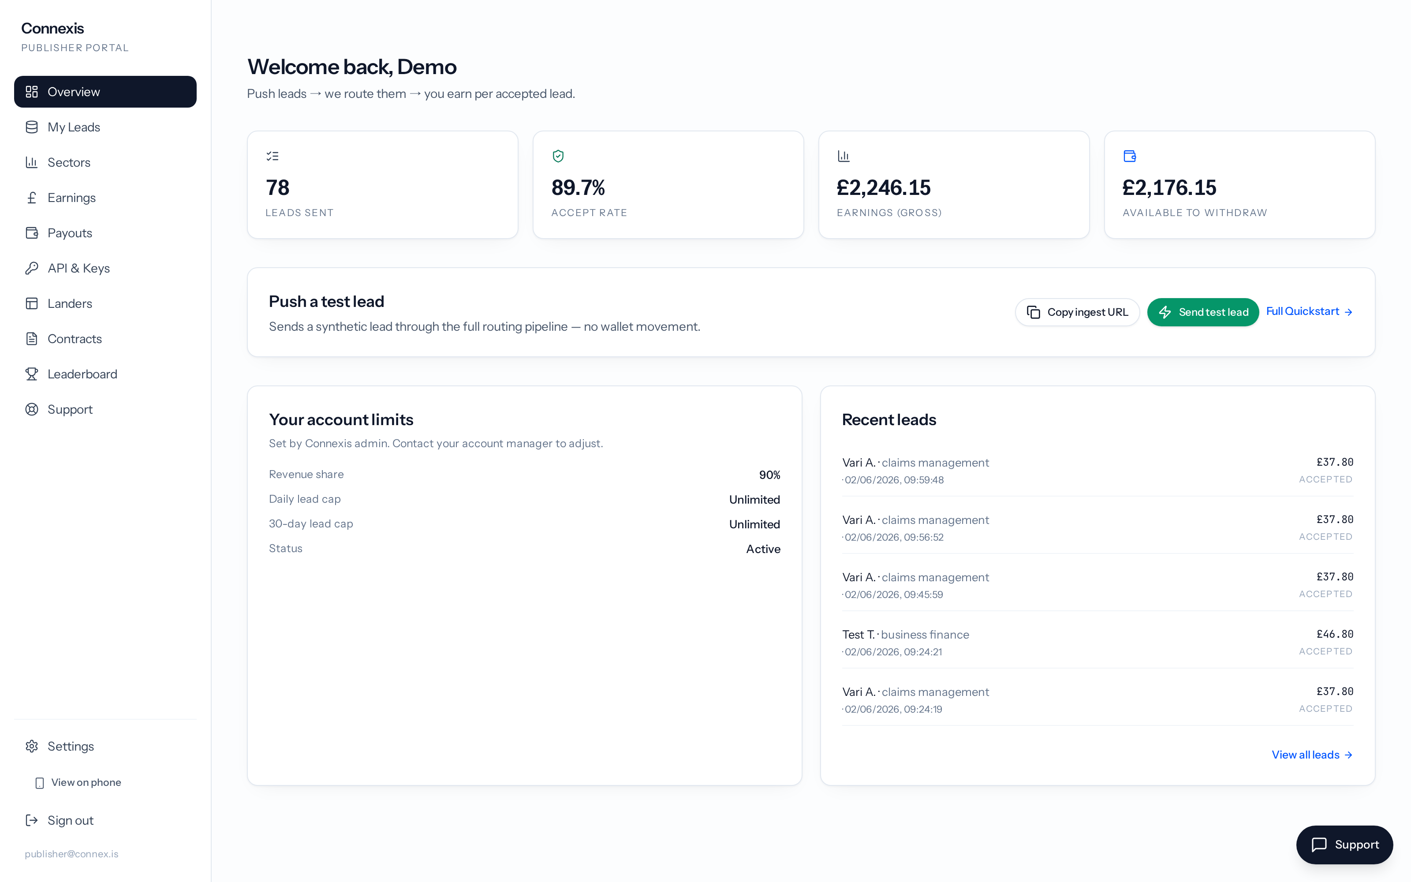Click the Your account limits heading
The height and width of the screenshot is (882, 1411).
[x=341, y=419]
